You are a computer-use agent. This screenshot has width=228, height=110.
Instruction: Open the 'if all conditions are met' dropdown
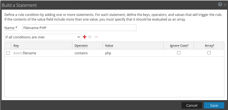[43, 37]
